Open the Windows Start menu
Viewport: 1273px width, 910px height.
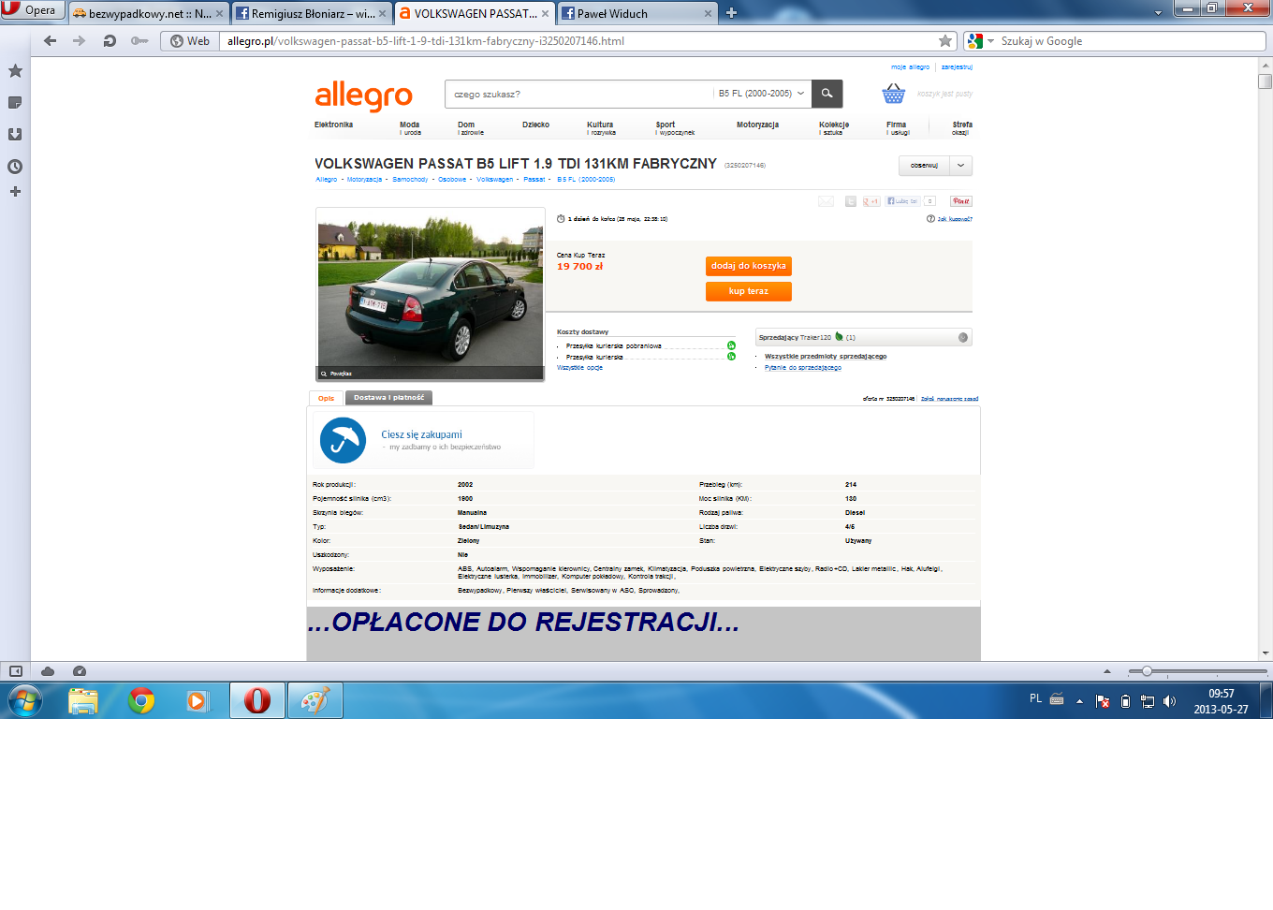(x=25, y=700)
